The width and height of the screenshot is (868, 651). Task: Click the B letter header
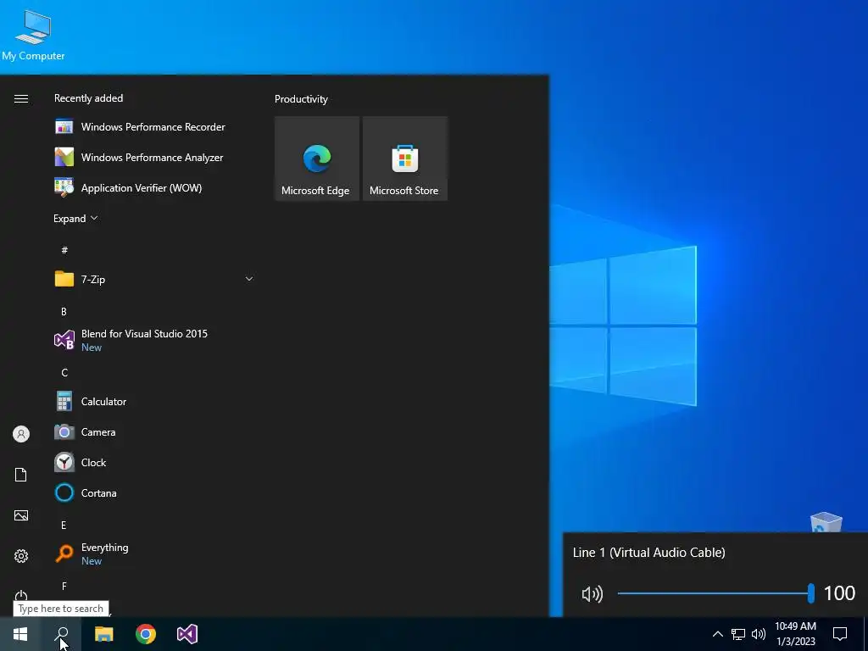coord(64,312)
